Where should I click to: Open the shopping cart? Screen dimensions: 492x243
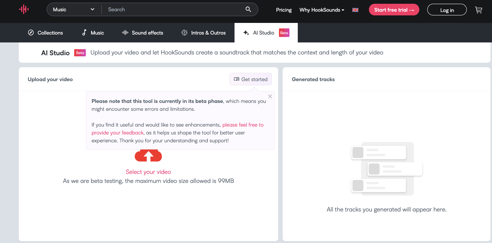pos(478,10)
